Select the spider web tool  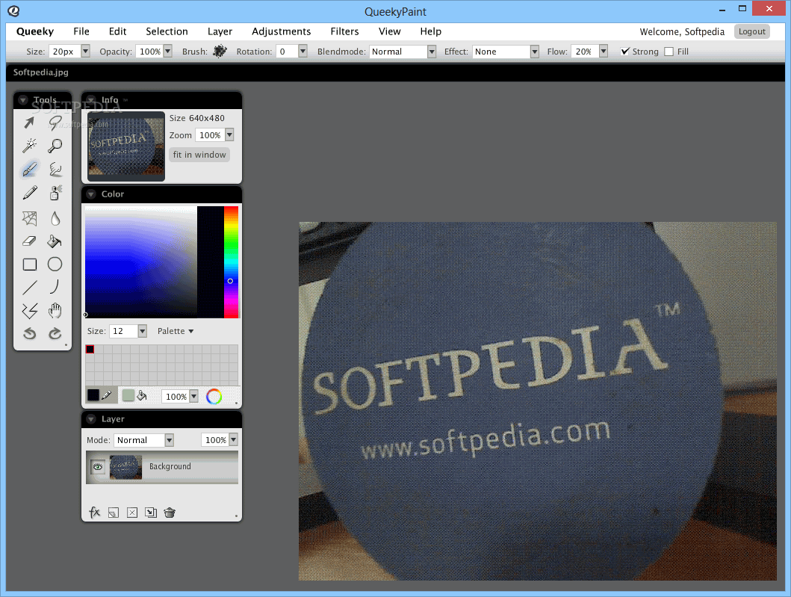pos(29,218)
